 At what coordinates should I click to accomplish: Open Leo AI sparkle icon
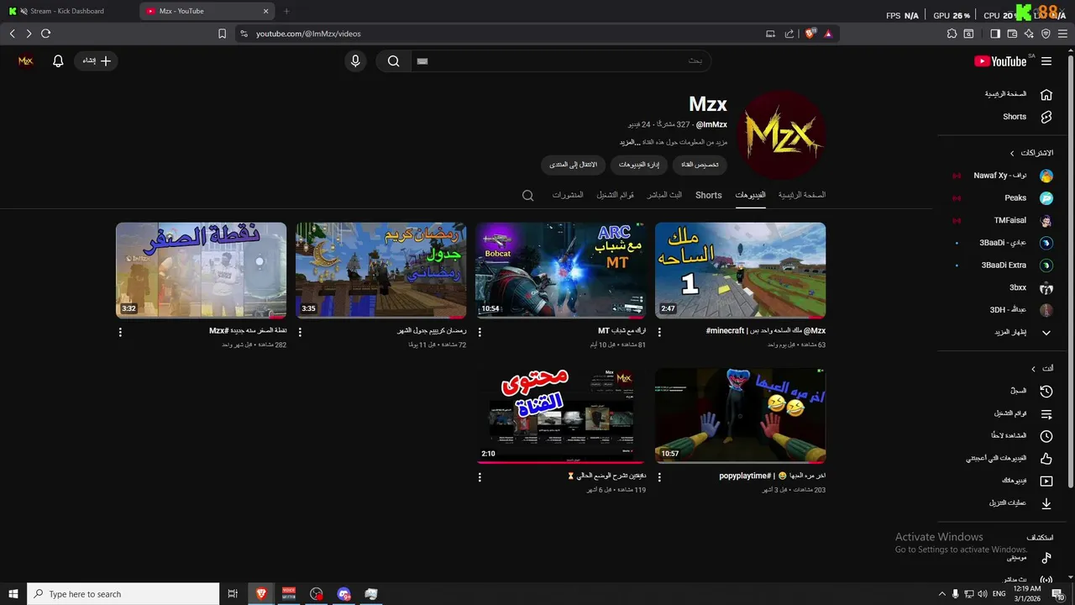[x=1029, y=34]
